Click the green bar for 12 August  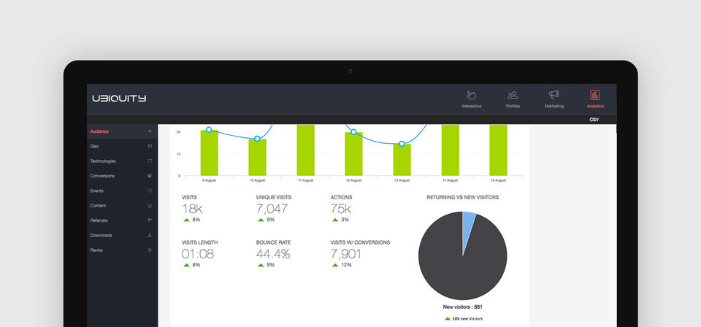[x=353, y=154]
